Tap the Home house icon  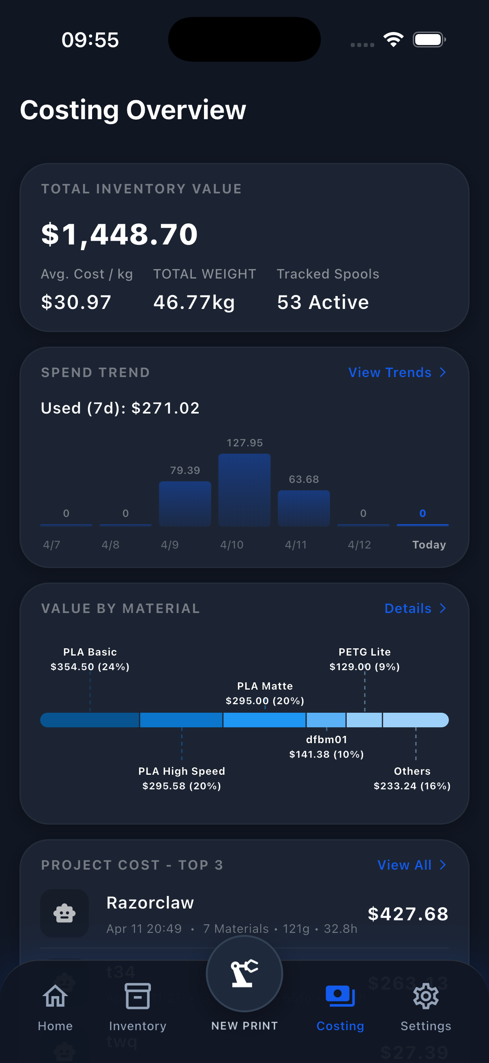coord(55,995)
